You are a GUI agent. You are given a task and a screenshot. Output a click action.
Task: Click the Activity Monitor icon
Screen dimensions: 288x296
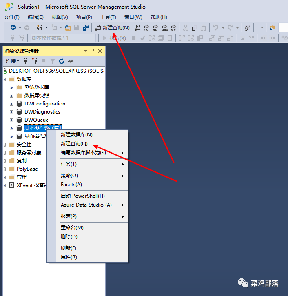(248, 28)
